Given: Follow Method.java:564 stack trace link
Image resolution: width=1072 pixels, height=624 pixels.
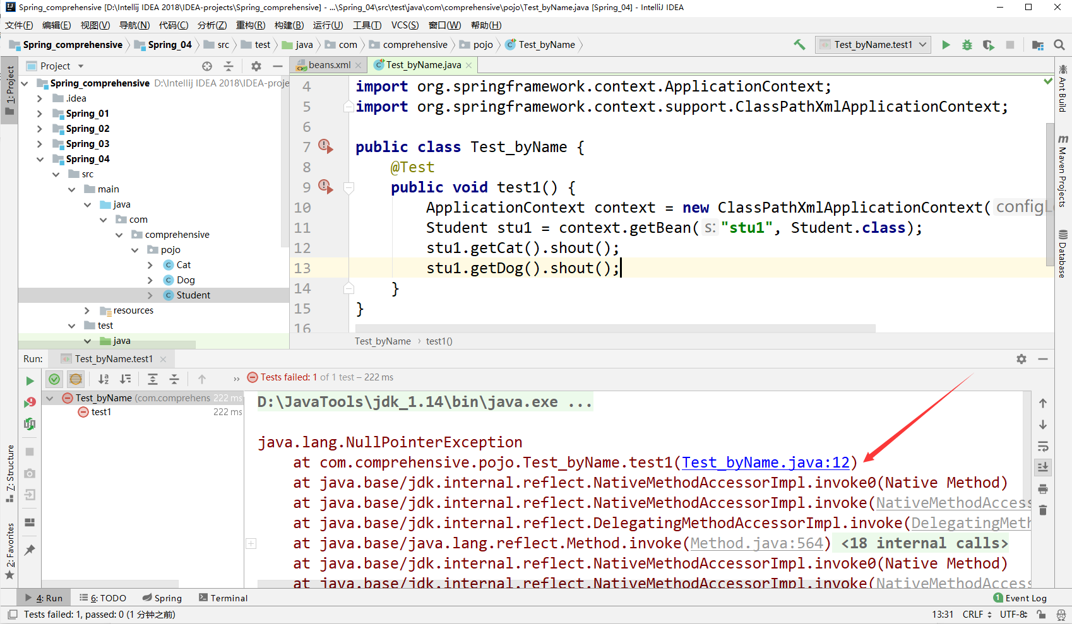Looking at the screenshot, I should pos(757,543).
